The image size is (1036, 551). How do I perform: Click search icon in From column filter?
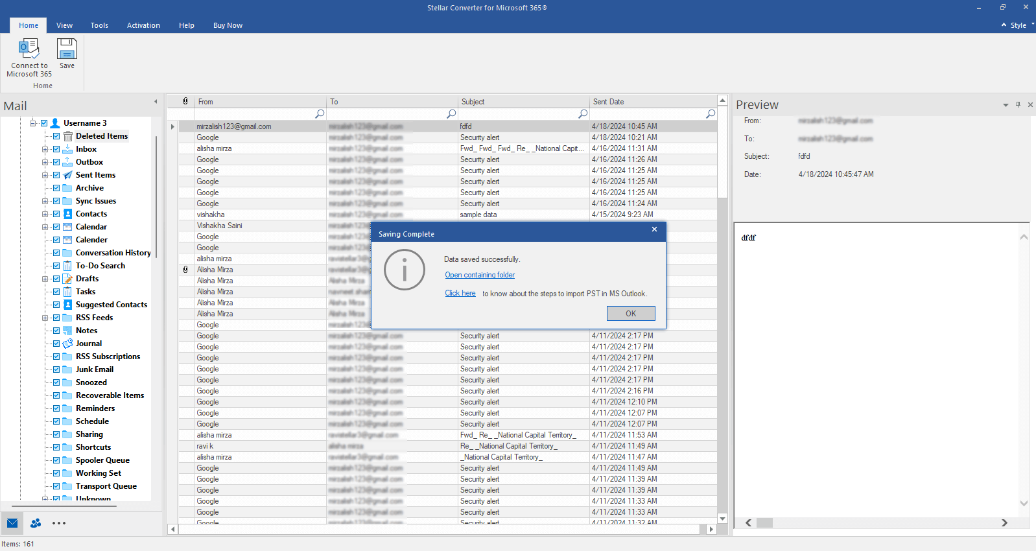tap(320, 114)
